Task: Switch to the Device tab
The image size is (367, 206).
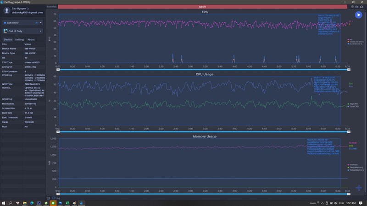Action: click(8, 40)
